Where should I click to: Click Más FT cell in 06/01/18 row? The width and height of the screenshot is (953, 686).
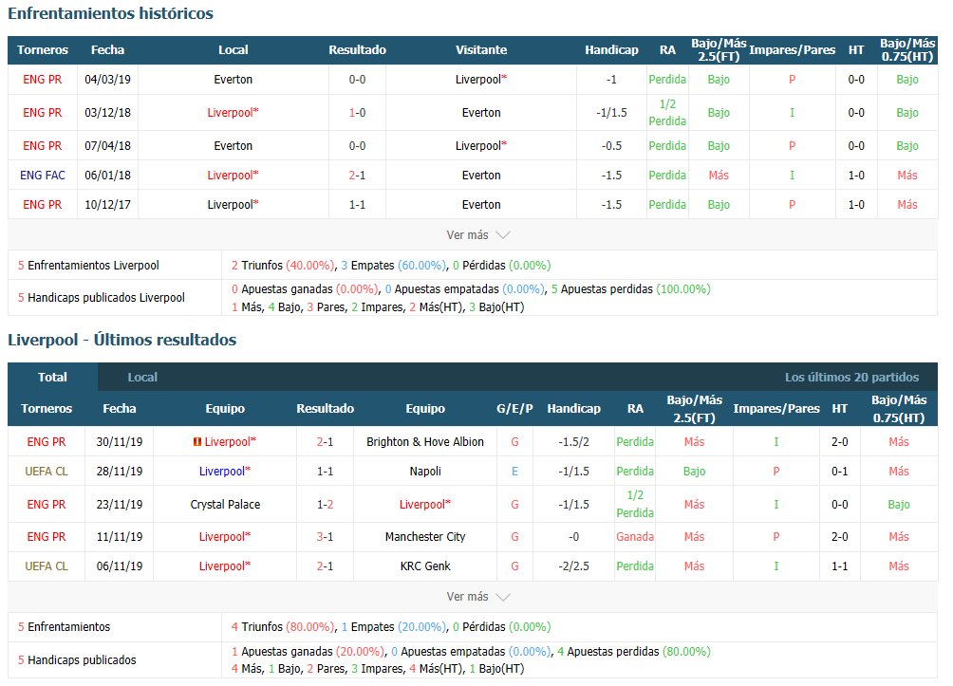pyautogui.click(x=719, y=176)
